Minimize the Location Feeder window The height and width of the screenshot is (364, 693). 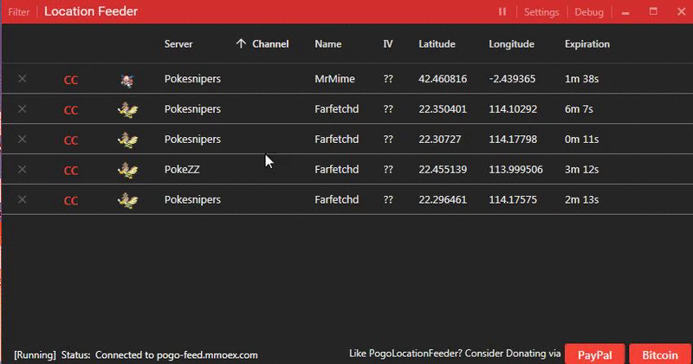click(625, 12)
